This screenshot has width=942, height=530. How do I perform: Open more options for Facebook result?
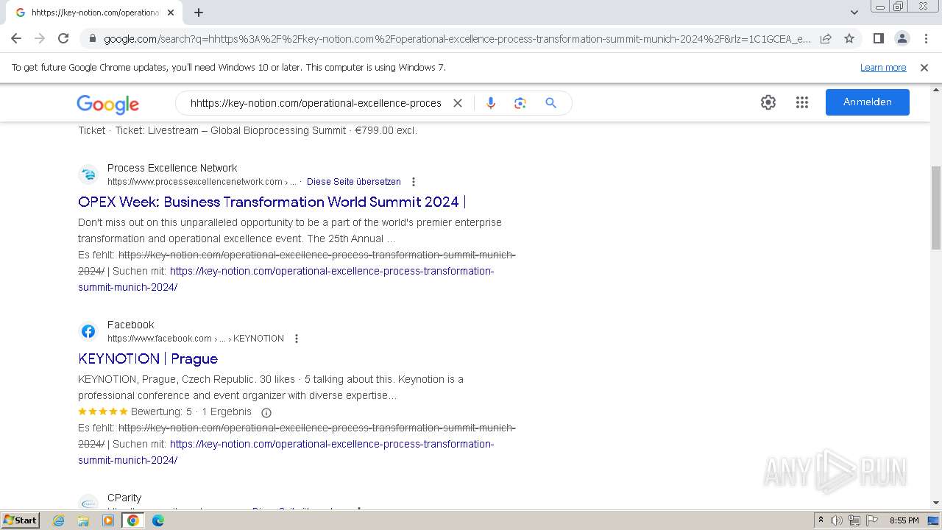pyautogui.click(x=297, y=339)
